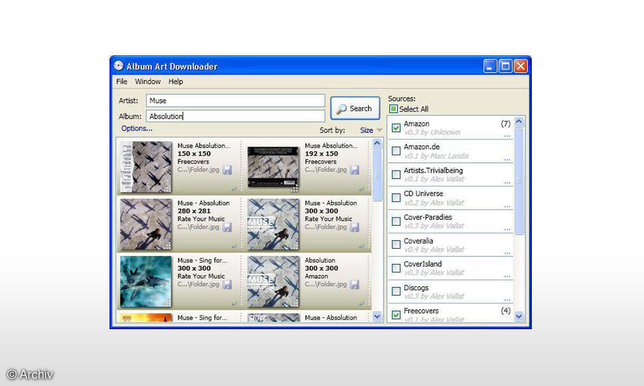Click the return arrow on Amazon Absolution result

pyautogui.click(x=361, y=303)
